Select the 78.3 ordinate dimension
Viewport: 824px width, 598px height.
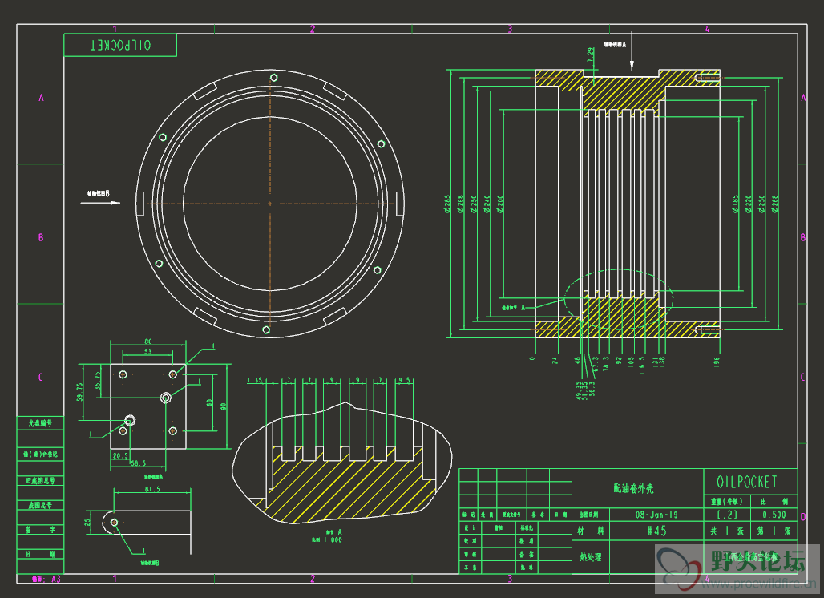tap(606, 364)
